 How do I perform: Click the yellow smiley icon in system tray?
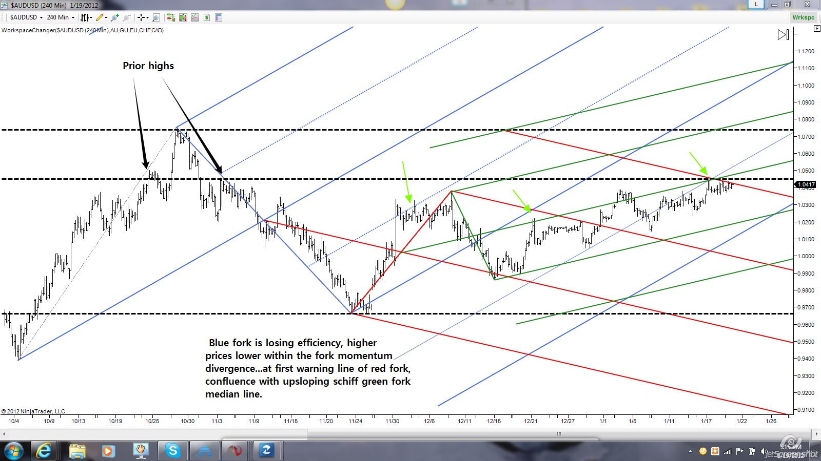pyautogui.click(x=703, y=451)
